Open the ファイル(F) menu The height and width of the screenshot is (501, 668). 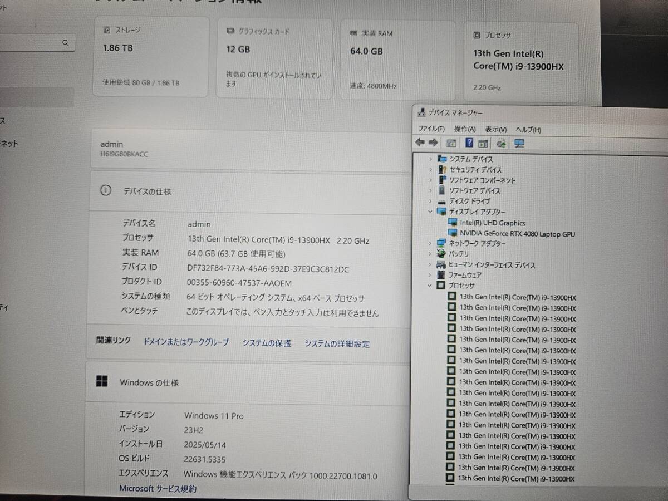pyautogui.click(x=431, y=129)
